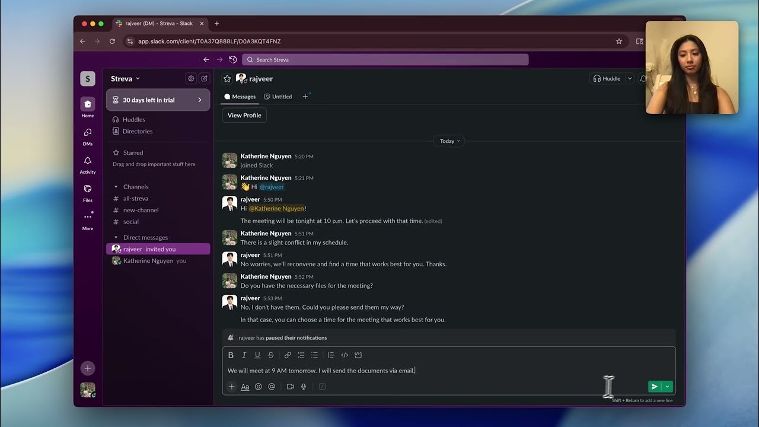
Task: Toggle bold formatting in composer
Action: click(231, 355)
